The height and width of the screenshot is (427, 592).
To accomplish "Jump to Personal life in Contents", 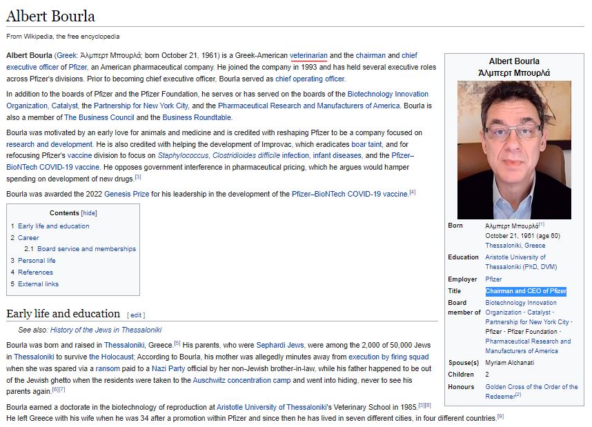I will click(37, 261).
